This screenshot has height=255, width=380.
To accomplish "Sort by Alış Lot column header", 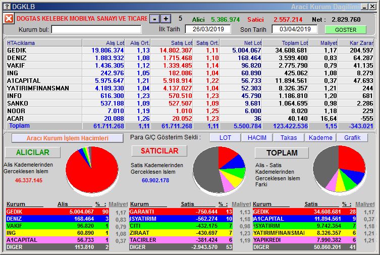I will pyautogui.click(x=103, y=43).
